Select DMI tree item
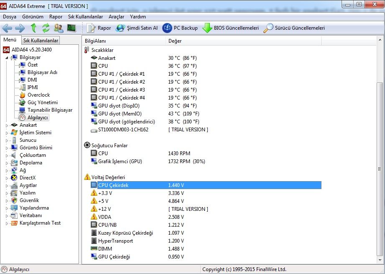This screenshot has width=385, height=274. pyautogui.click(x=32, y=80)
